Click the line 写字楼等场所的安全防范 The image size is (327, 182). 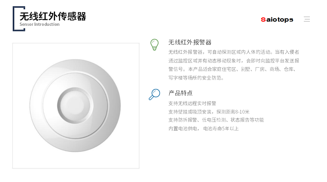point(196,78)
